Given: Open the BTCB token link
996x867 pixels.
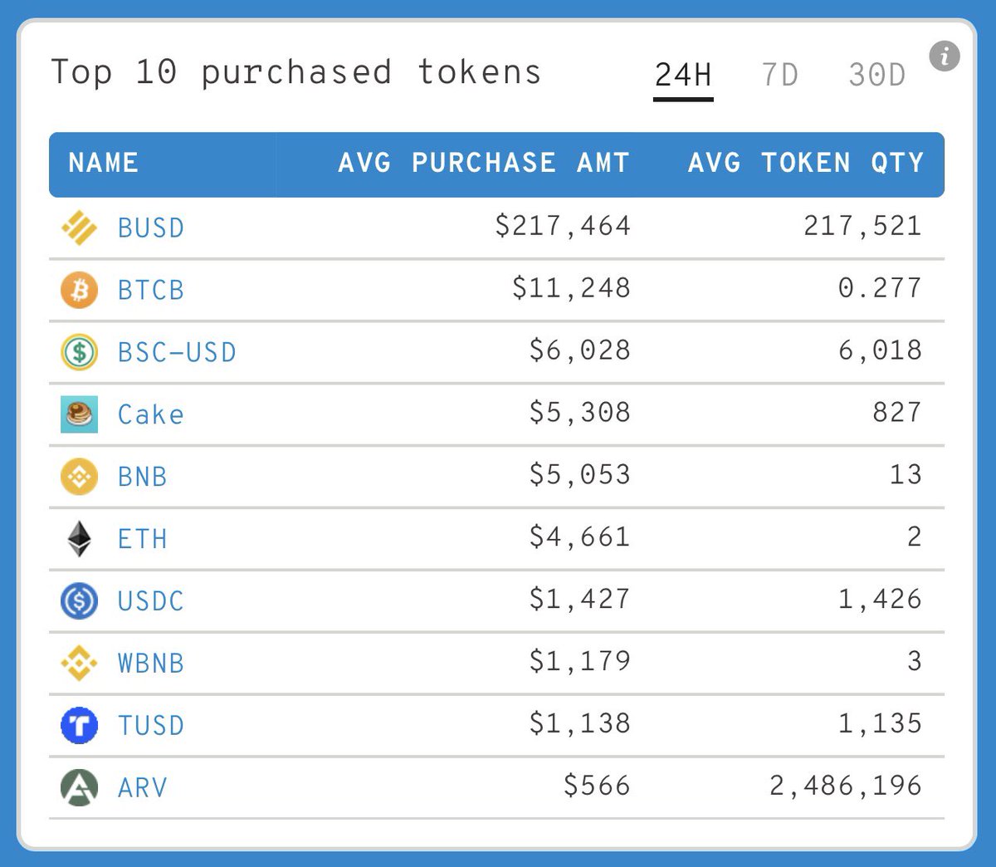Looking at the screenshot, I should click(150, 290).
